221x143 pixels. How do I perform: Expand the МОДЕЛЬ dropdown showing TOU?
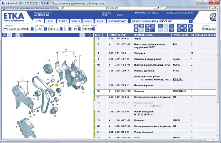pos(45,29)
